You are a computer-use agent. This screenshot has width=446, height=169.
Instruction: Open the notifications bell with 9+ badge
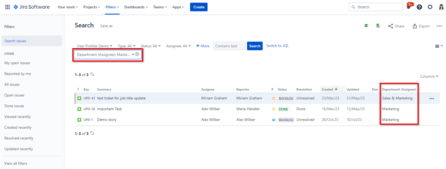pos(409,7)
